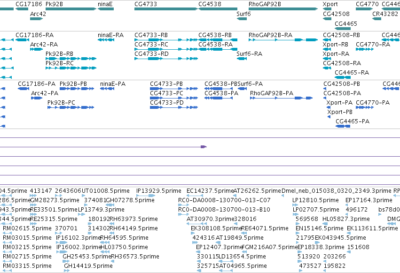This screenshot has width=400, height=273.
Task: Click the EC14237.5prime EST label
Action: tap(210, 191)
